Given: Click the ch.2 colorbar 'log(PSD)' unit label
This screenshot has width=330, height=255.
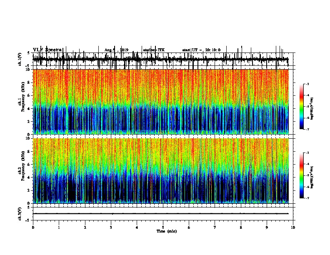Looking at the screenshot, I should tap(312, 177).
